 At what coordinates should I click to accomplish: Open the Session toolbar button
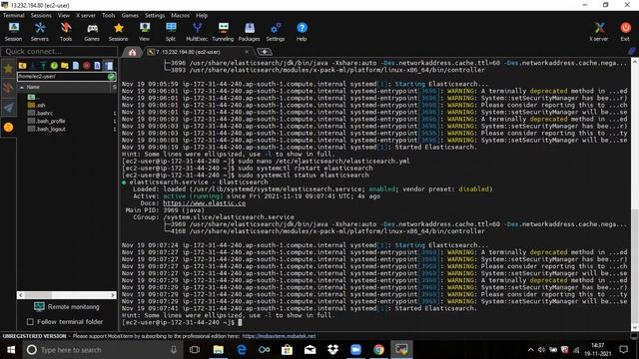(13, 32)
